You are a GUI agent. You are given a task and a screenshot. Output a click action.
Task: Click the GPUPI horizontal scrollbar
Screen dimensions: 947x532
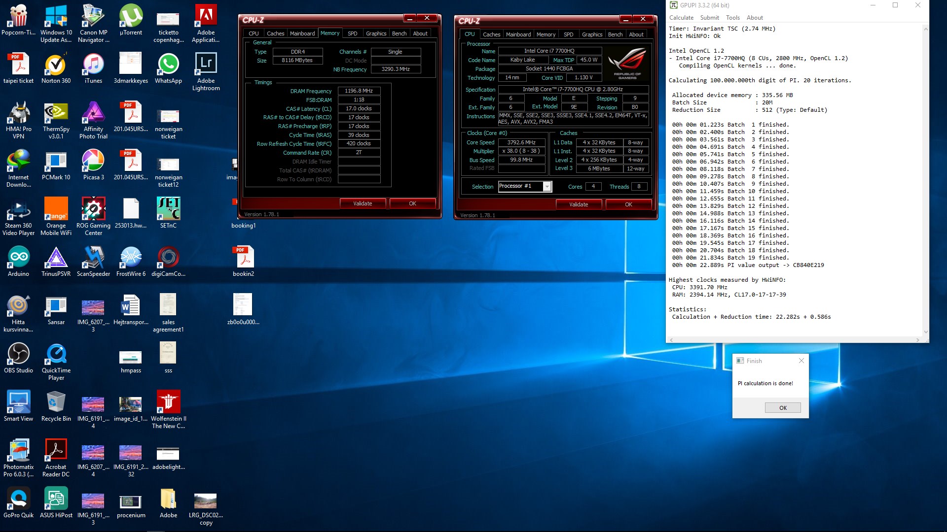pos(794,340)
